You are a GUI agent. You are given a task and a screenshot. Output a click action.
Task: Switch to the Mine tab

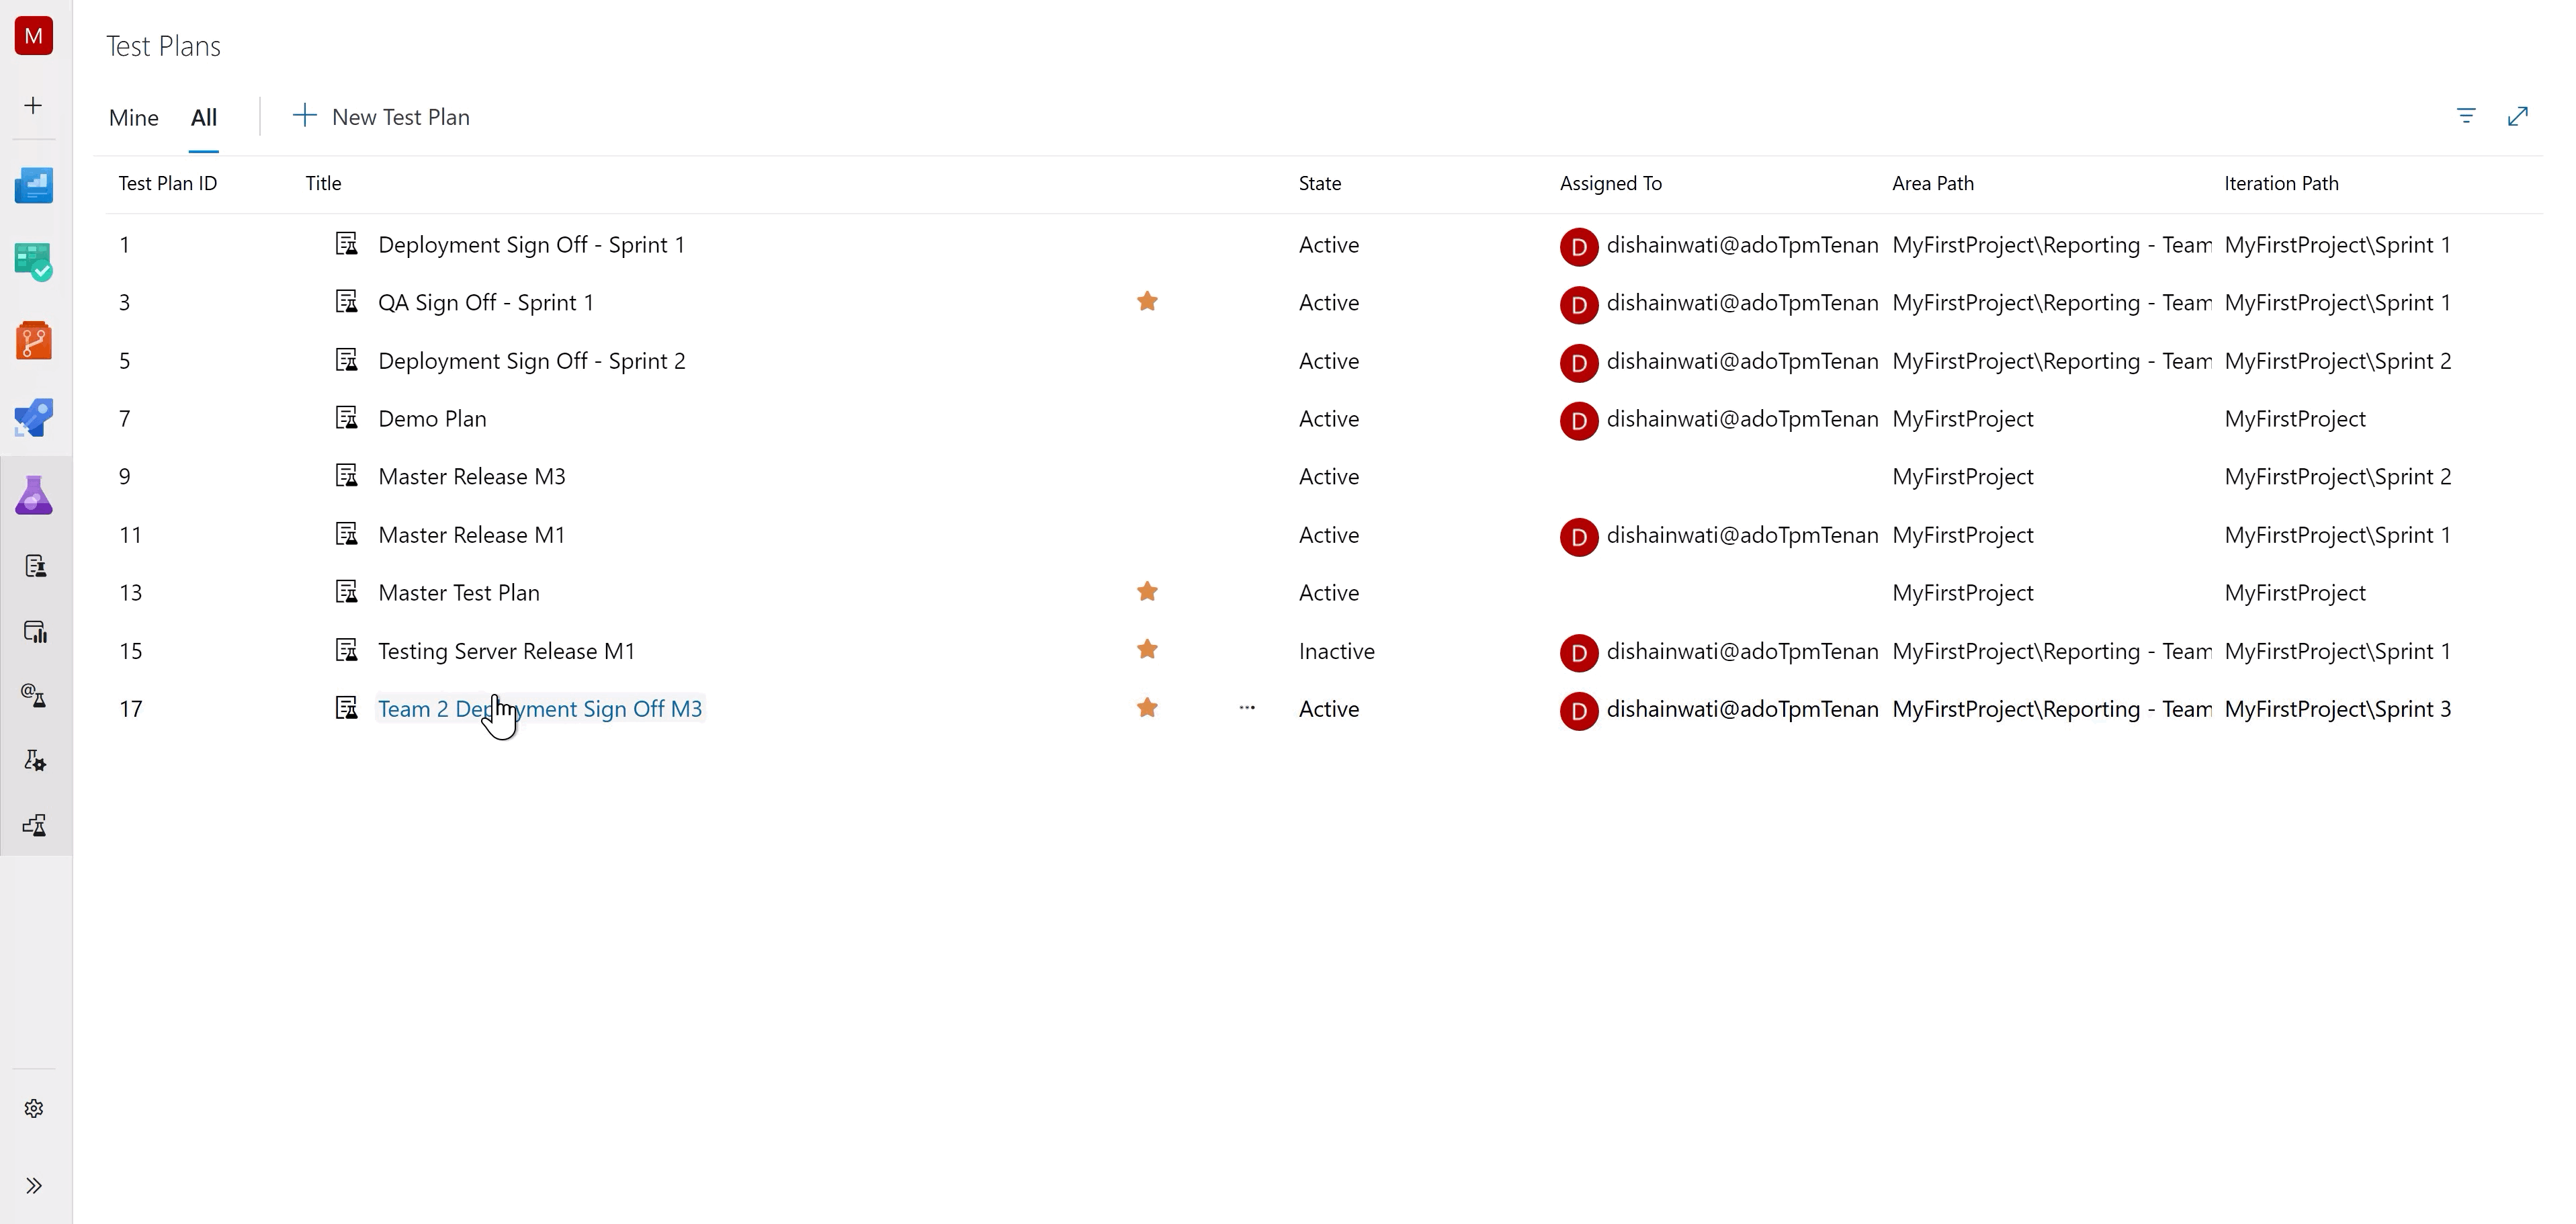[132, 117]
